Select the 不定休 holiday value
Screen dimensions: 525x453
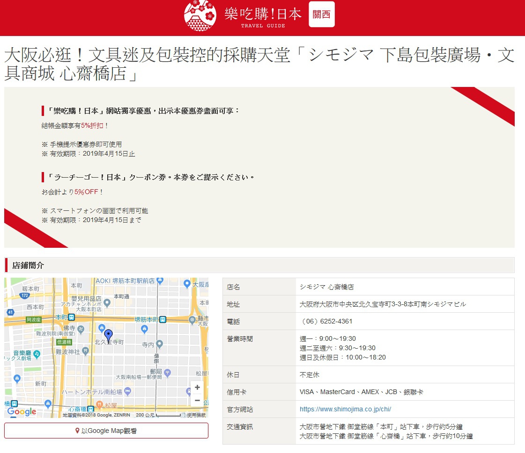(x=310, y=375)
